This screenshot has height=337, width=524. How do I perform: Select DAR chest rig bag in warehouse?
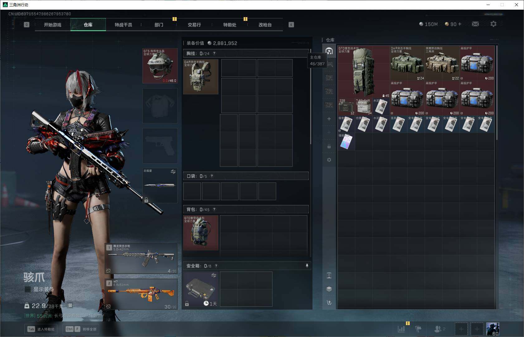point(407,63)
